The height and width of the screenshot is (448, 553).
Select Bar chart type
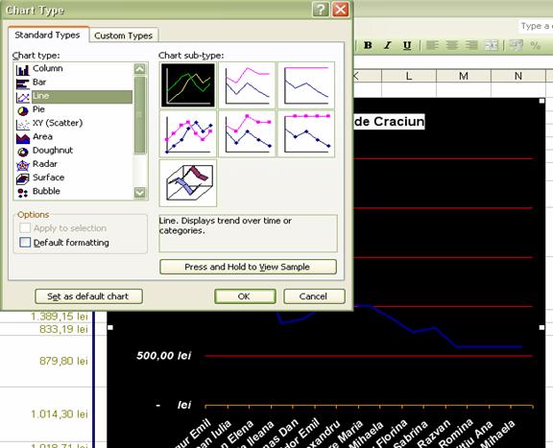[39, 83]
